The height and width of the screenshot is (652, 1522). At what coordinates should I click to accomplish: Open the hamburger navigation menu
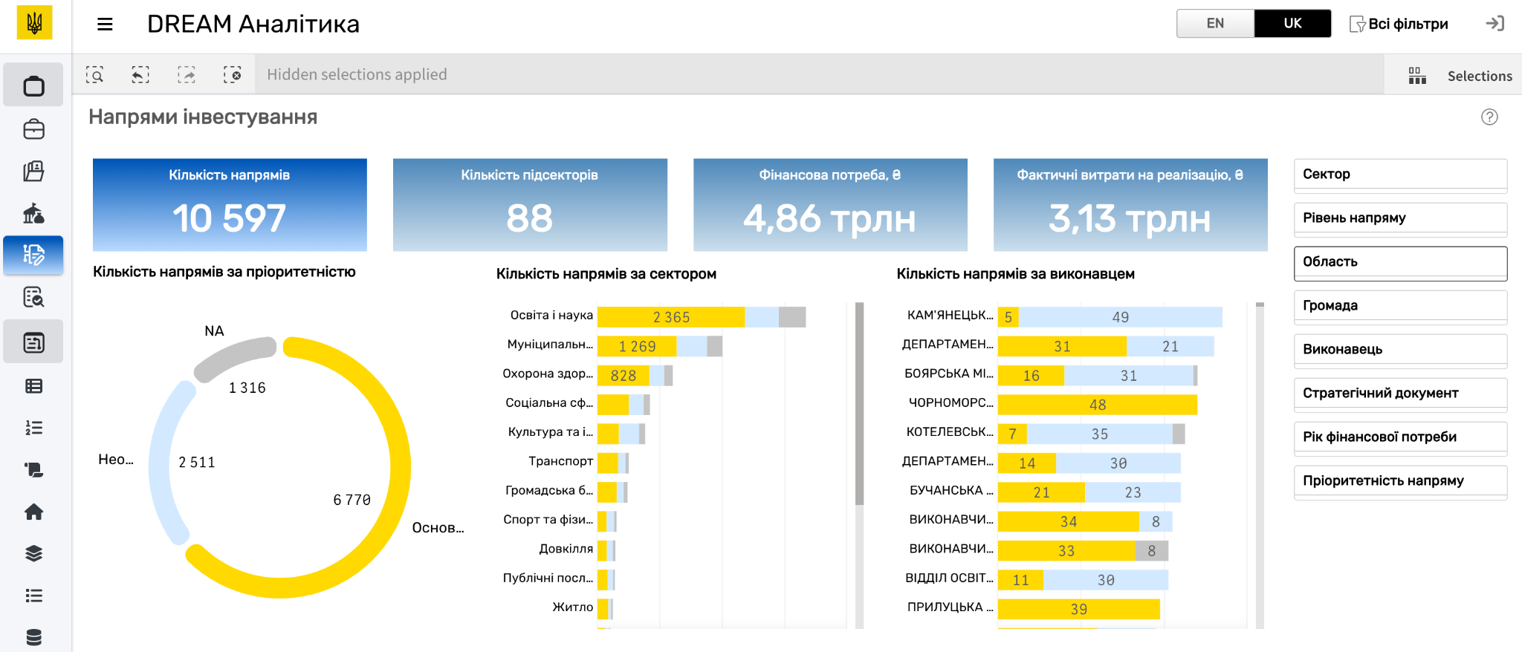tap(105, 25)
